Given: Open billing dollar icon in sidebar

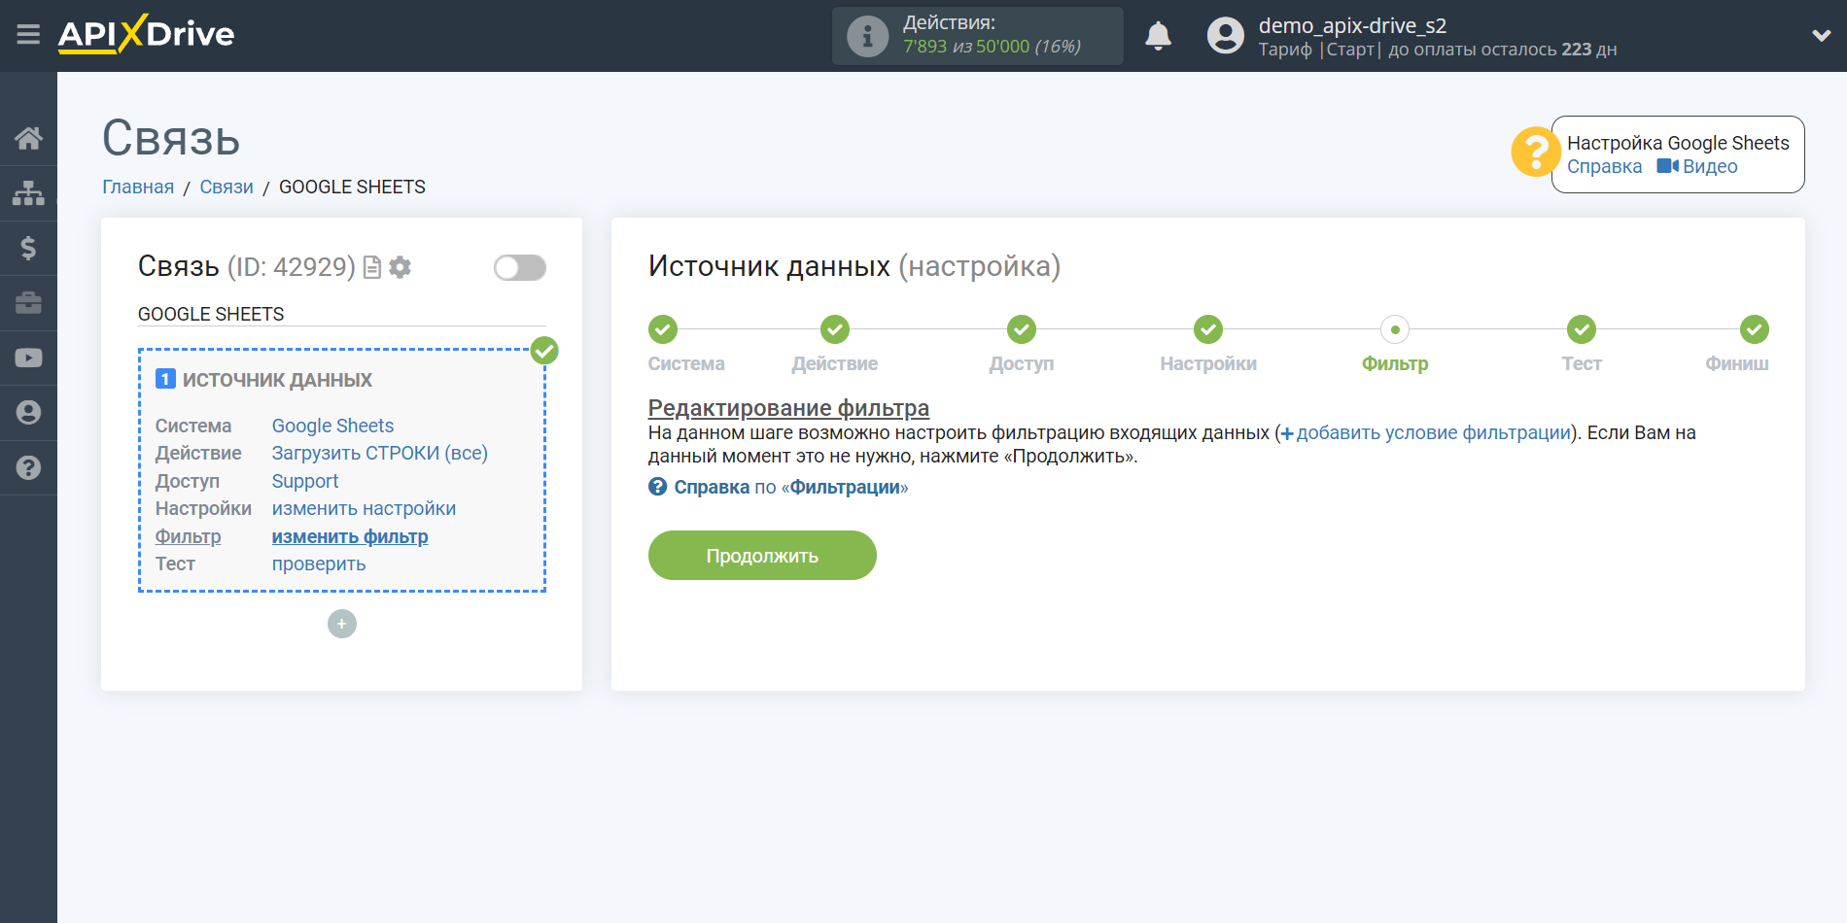Looking at the screenshot, I should tap(28, 248).
